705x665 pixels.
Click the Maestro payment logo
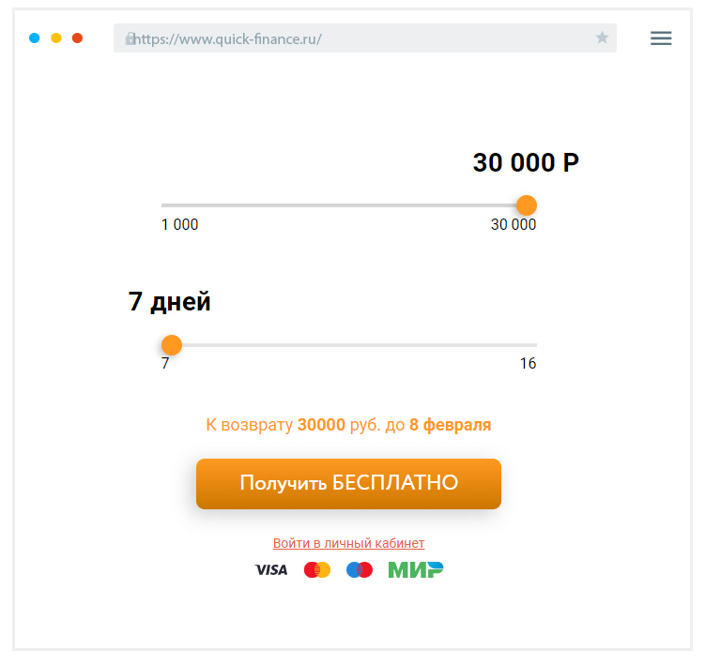(360, 569)
